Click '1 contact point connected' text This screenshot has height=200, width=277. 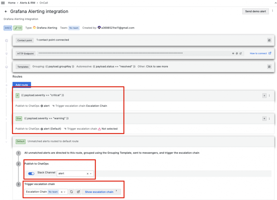coord(53,40)
